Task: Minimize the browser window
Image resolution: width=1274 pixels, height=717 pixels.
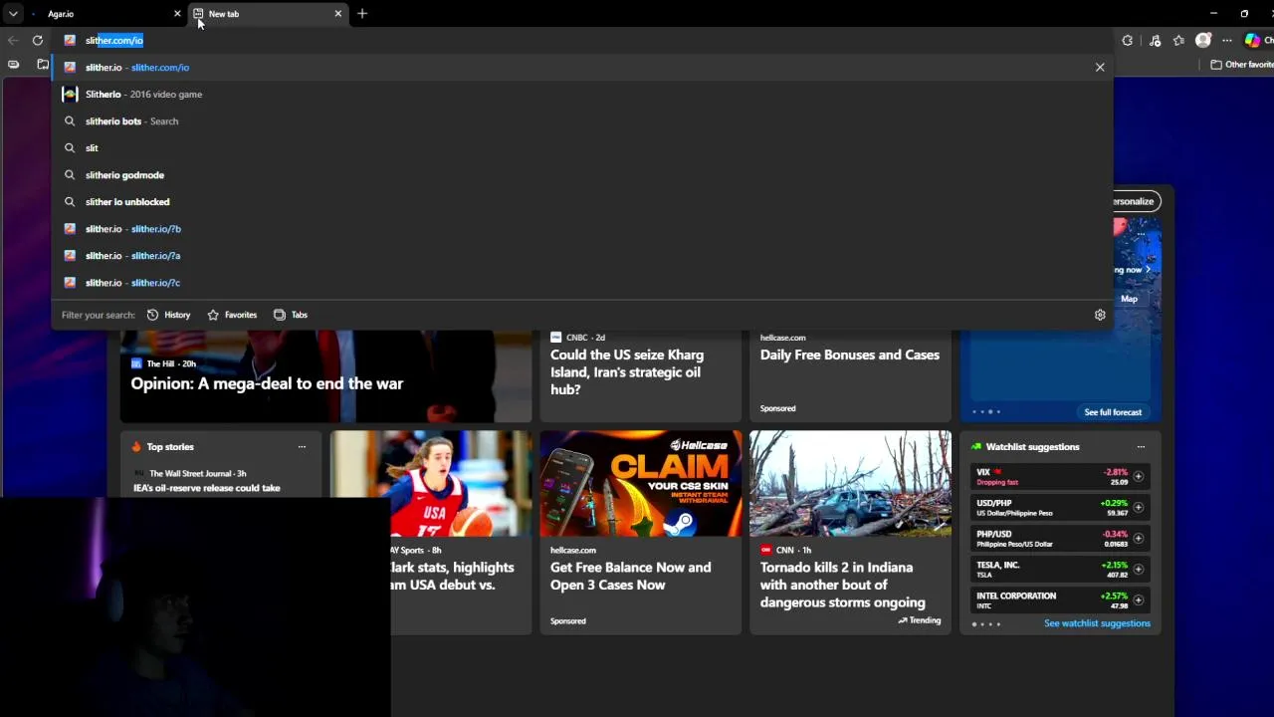Action: (x=1213, y=14)
